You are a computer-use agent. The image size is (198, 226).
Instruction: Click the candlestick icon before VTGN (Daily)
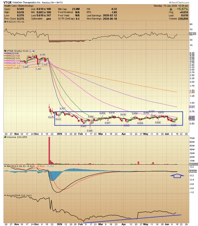5,51
